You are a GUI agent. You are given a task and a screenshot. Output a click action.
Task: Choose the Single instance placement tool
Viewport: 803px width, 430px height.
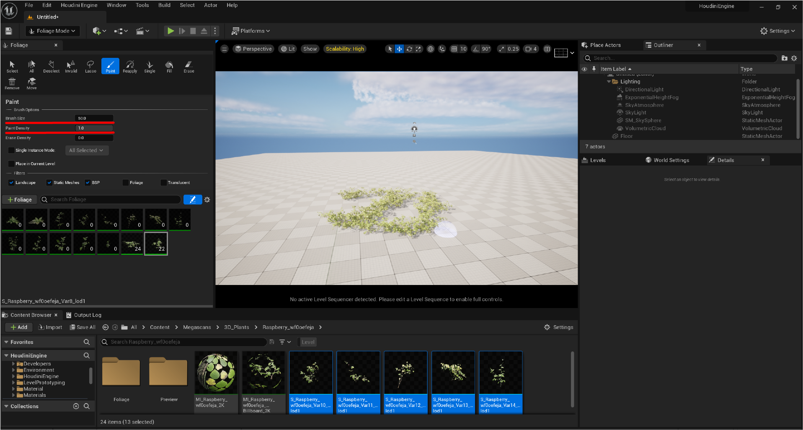click(149, 66)
